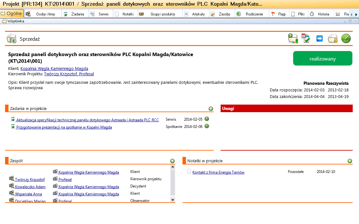The width and height of the screenshot is (359, 224).
Task: Click the folder with padlock icon
Action: (333, 39)
